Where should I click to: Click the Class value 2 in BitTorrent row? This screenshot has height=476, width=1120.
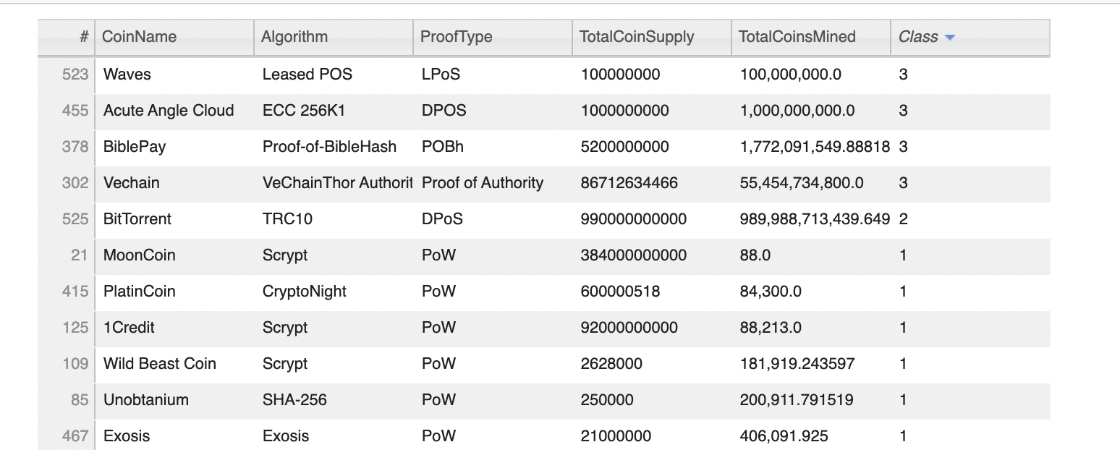pyautogui.click(x=970, y=219)
